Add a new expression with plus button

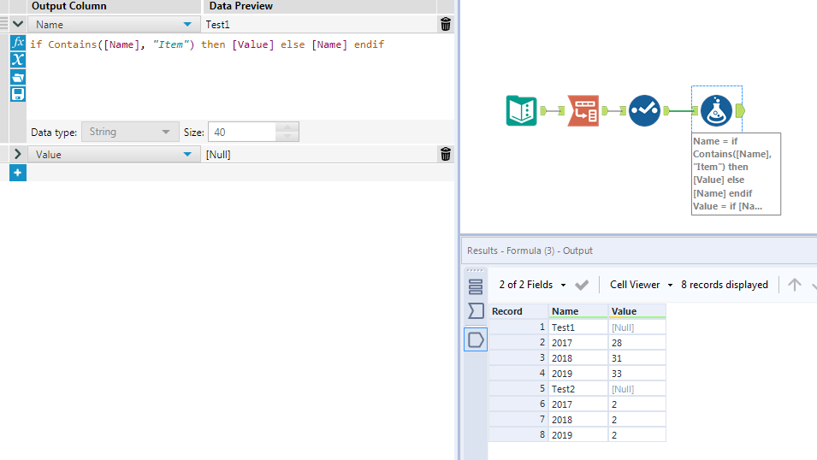tap(18, 173)
